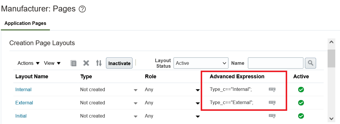Expand Type dropdown for Internal layout
340x124 pixels.
[x=136, y=90]
